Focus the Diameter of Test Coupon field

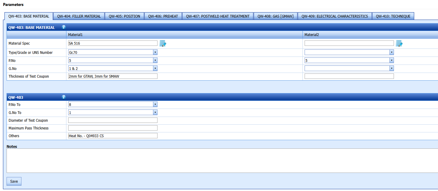(113, 120)
